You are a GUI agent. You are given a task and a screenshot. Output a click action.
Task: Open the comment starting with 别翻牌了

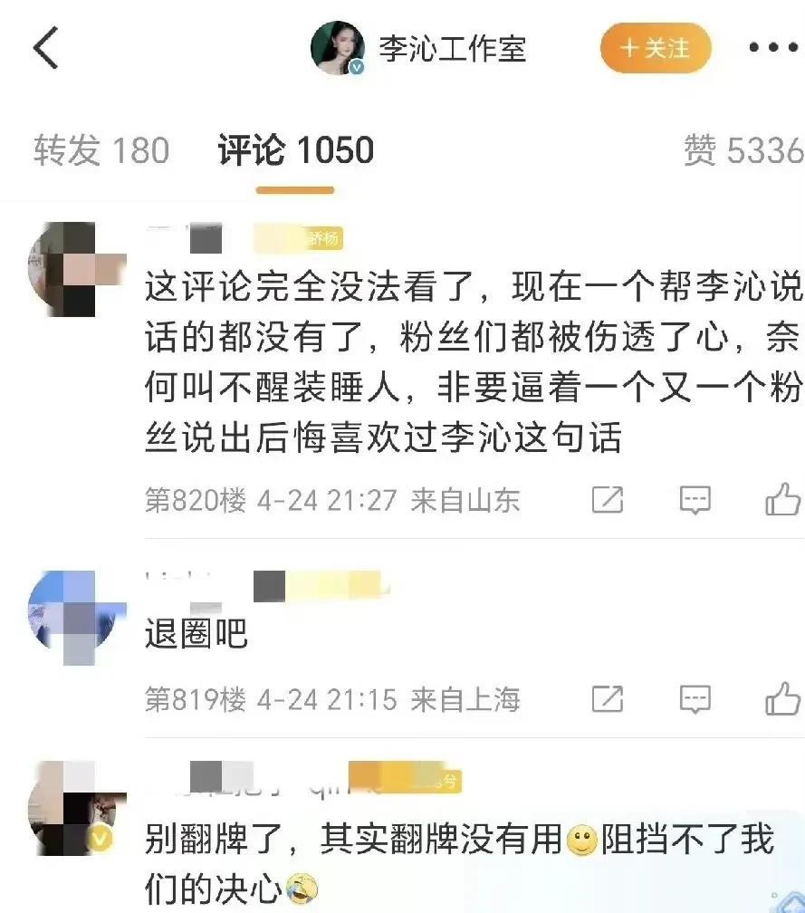460,863
